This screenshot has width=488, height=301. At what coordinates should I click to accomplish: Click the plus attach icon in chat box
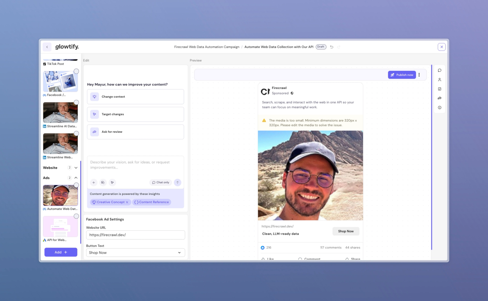coord(94,183)
